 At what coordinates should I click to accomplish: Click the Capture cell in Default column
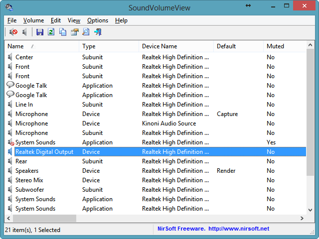227,114
